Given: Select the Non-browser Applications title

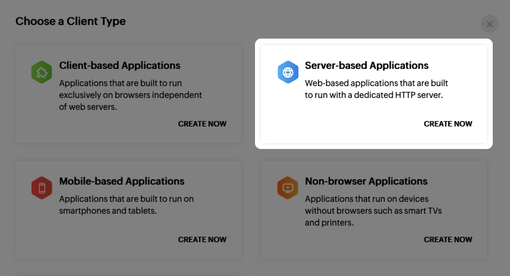Looking at the screenshot, I should [x=366, y=181].
